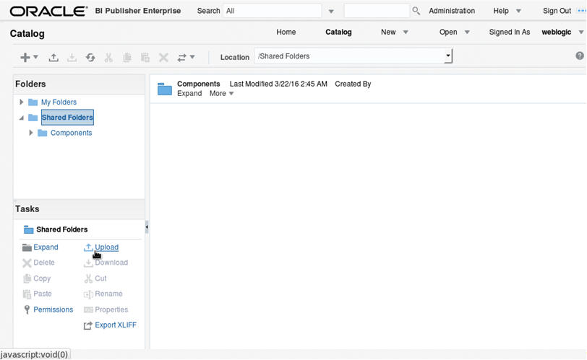Click the search magnifier icon

click(416, 11)
